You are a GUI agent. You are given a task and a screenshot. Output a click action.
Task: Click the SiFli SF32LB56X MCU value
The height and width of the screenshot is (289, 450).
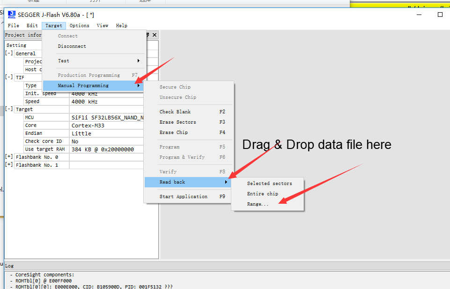pos(106,118)
